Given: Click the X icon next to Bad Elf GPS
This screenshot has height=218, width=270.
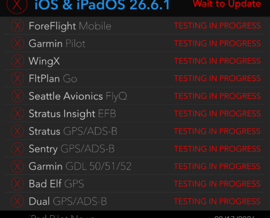Looking at the screenshot, I should coord(17,184).
